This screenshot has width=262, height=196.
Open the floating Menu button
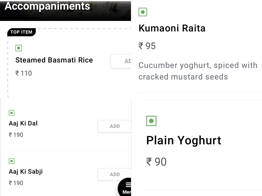(126, 188)
